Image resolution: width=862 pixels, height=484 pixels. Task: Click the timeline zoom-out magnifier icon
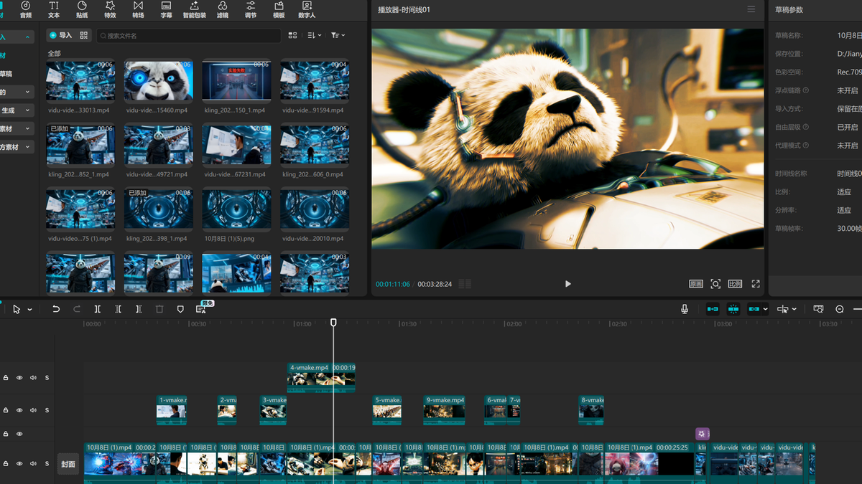[840, 309]
